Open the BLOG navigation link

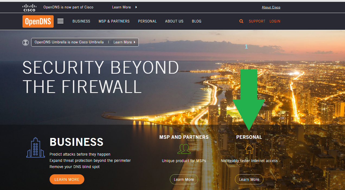point(196,21)
